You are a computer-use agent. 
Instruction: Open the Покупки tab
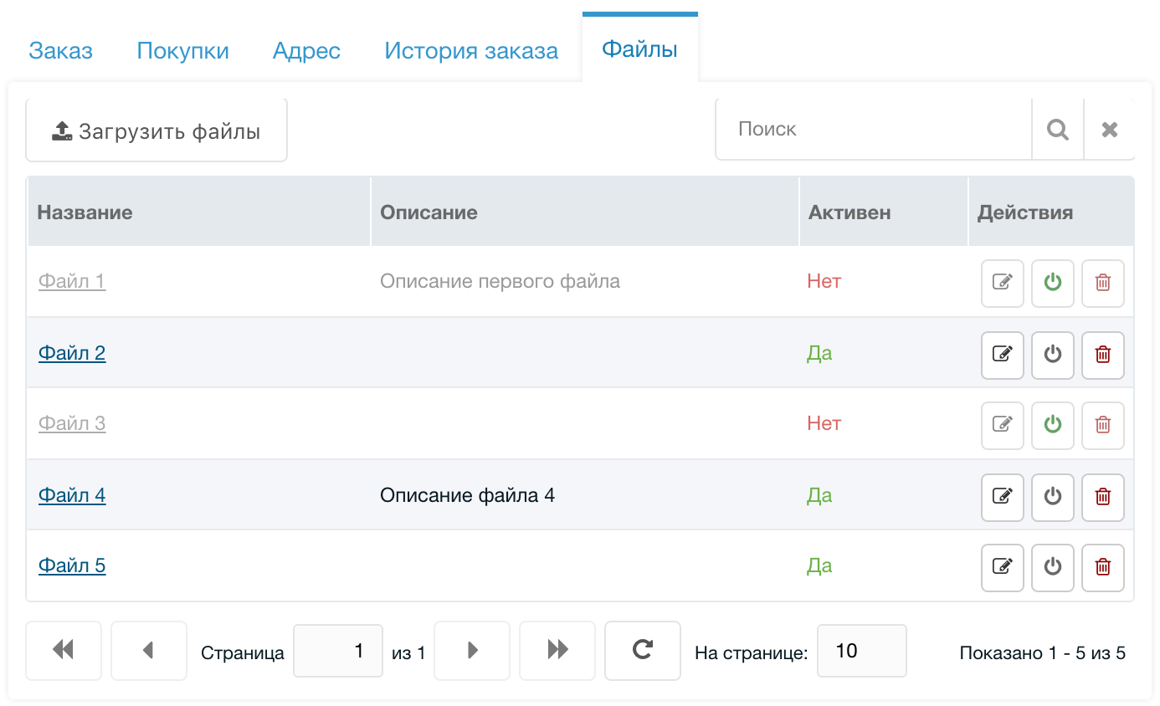point(182,50)
